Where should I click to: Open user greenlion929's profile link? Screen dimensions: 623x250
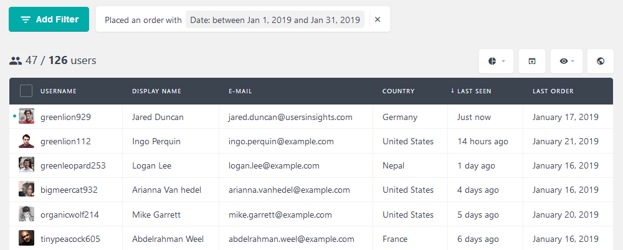[x=65, y=117]
